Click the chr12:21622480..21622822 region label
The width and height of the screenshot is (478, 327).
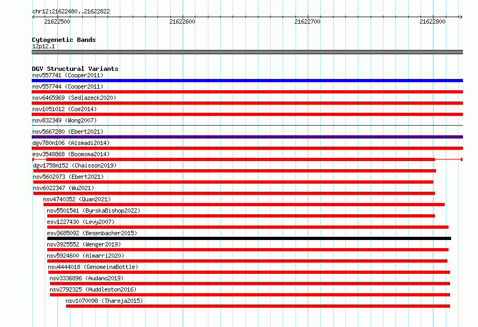point(71,11)
